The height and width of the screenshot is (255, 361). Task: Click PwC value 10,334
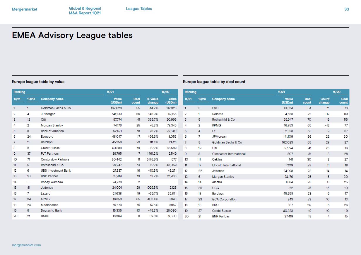click(288, 108)
